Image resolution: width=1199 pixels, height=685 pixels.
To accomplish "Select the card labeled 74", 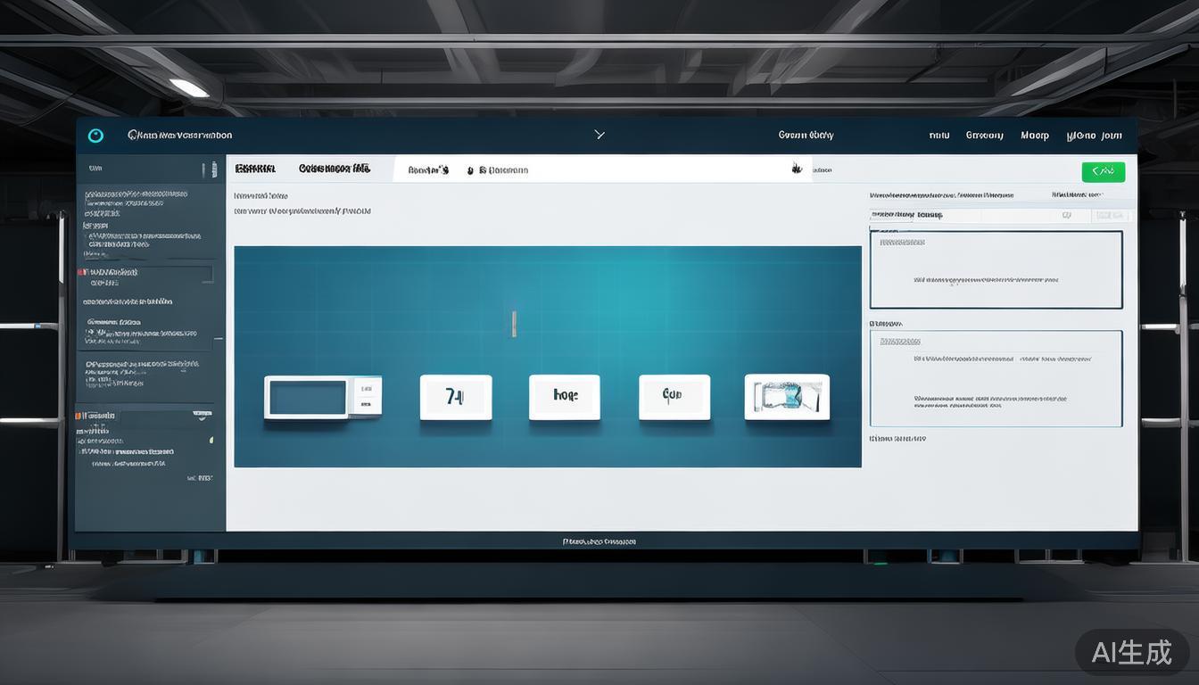I will (x=455, y=397).
